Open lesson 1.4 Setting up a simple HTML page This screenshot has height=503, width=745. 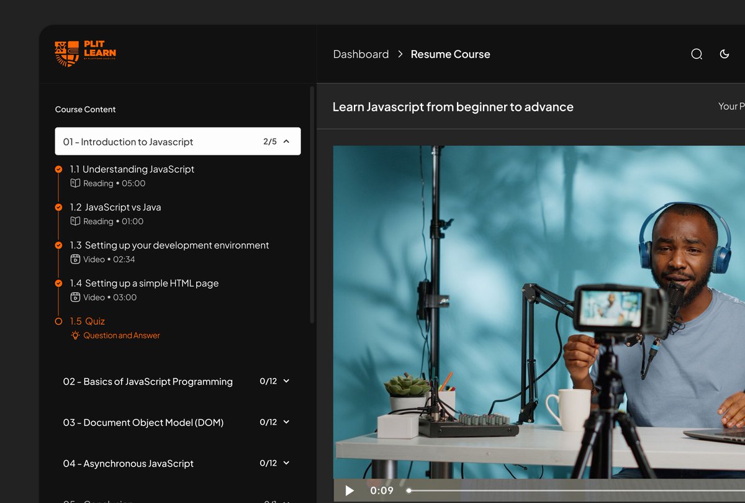(x=144, y=283)
